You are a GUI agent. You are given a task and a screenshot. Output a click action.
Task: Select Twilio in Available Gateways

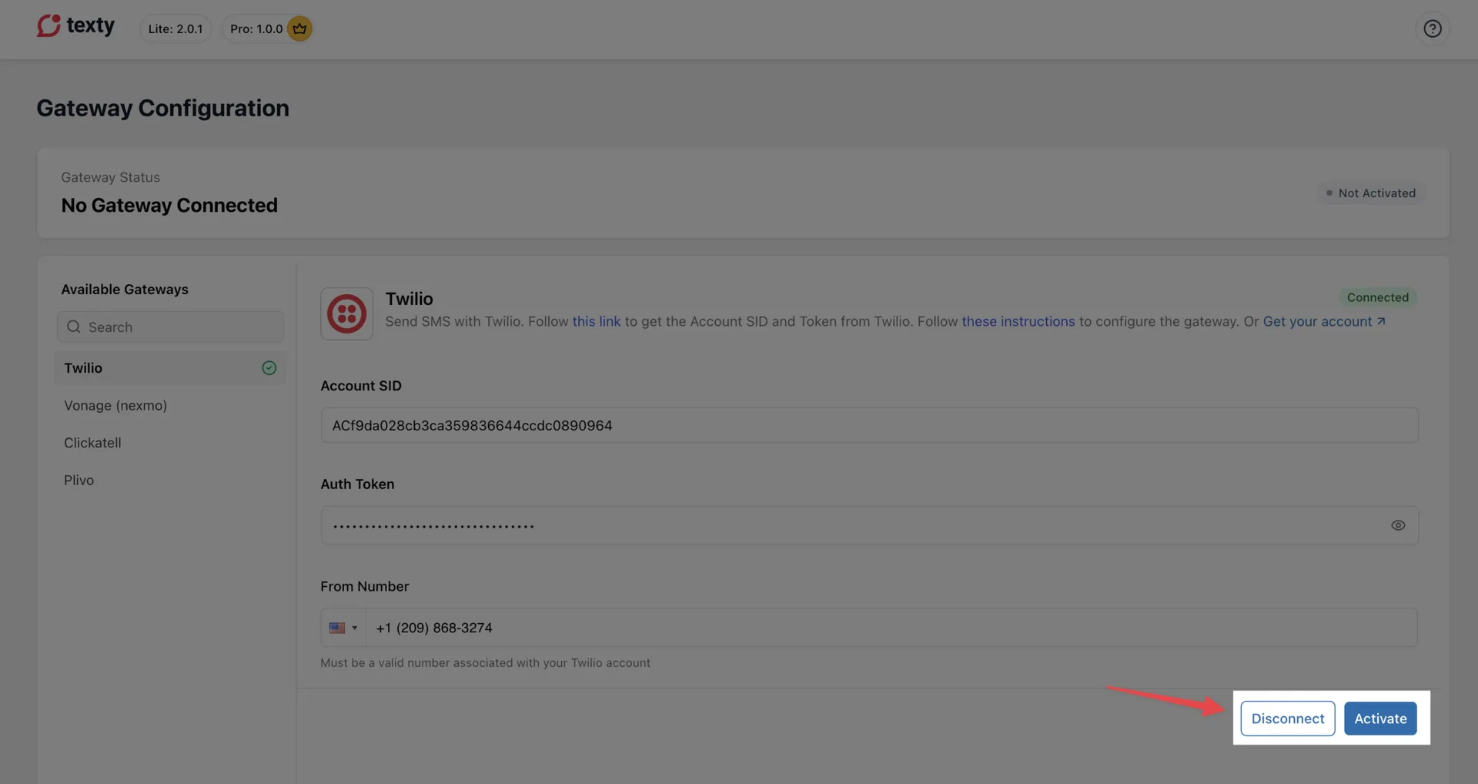point(169,368)
